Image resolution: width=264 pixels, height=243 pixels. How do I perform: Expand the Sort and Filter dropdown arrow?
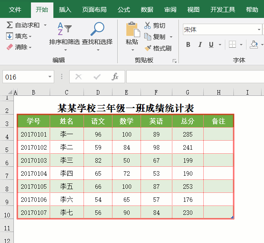66,50
